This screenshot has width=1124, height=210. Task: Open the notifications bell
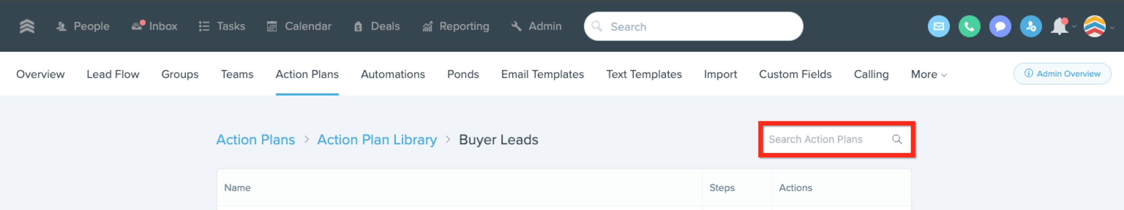tap(1060, 27)
